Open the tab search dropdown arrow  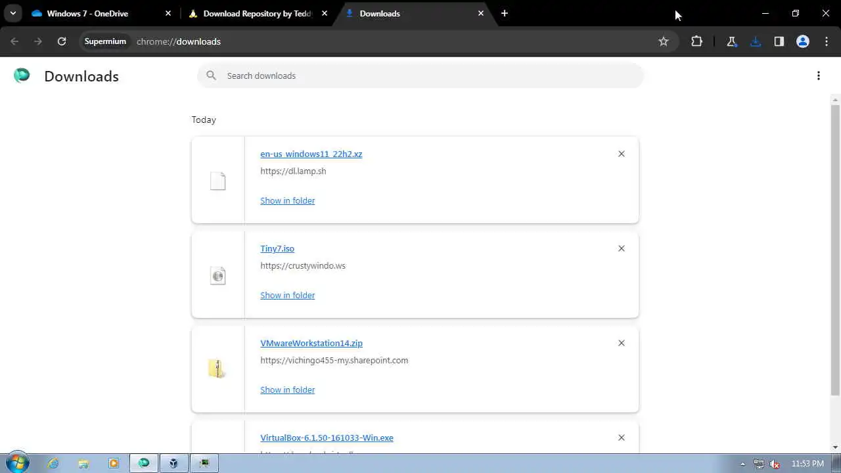pyautogui.click(x=12, y=13)
